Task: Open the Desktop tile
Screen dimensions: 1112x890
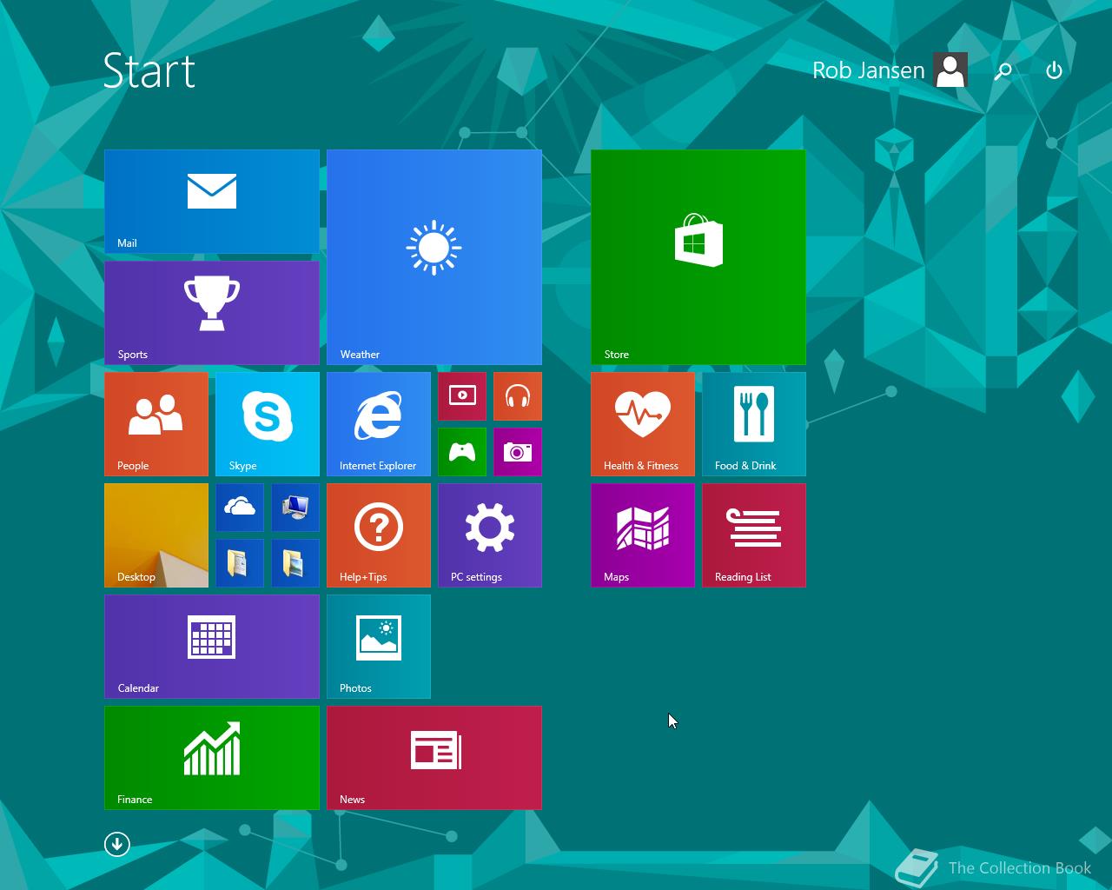Action: [156, 535]
